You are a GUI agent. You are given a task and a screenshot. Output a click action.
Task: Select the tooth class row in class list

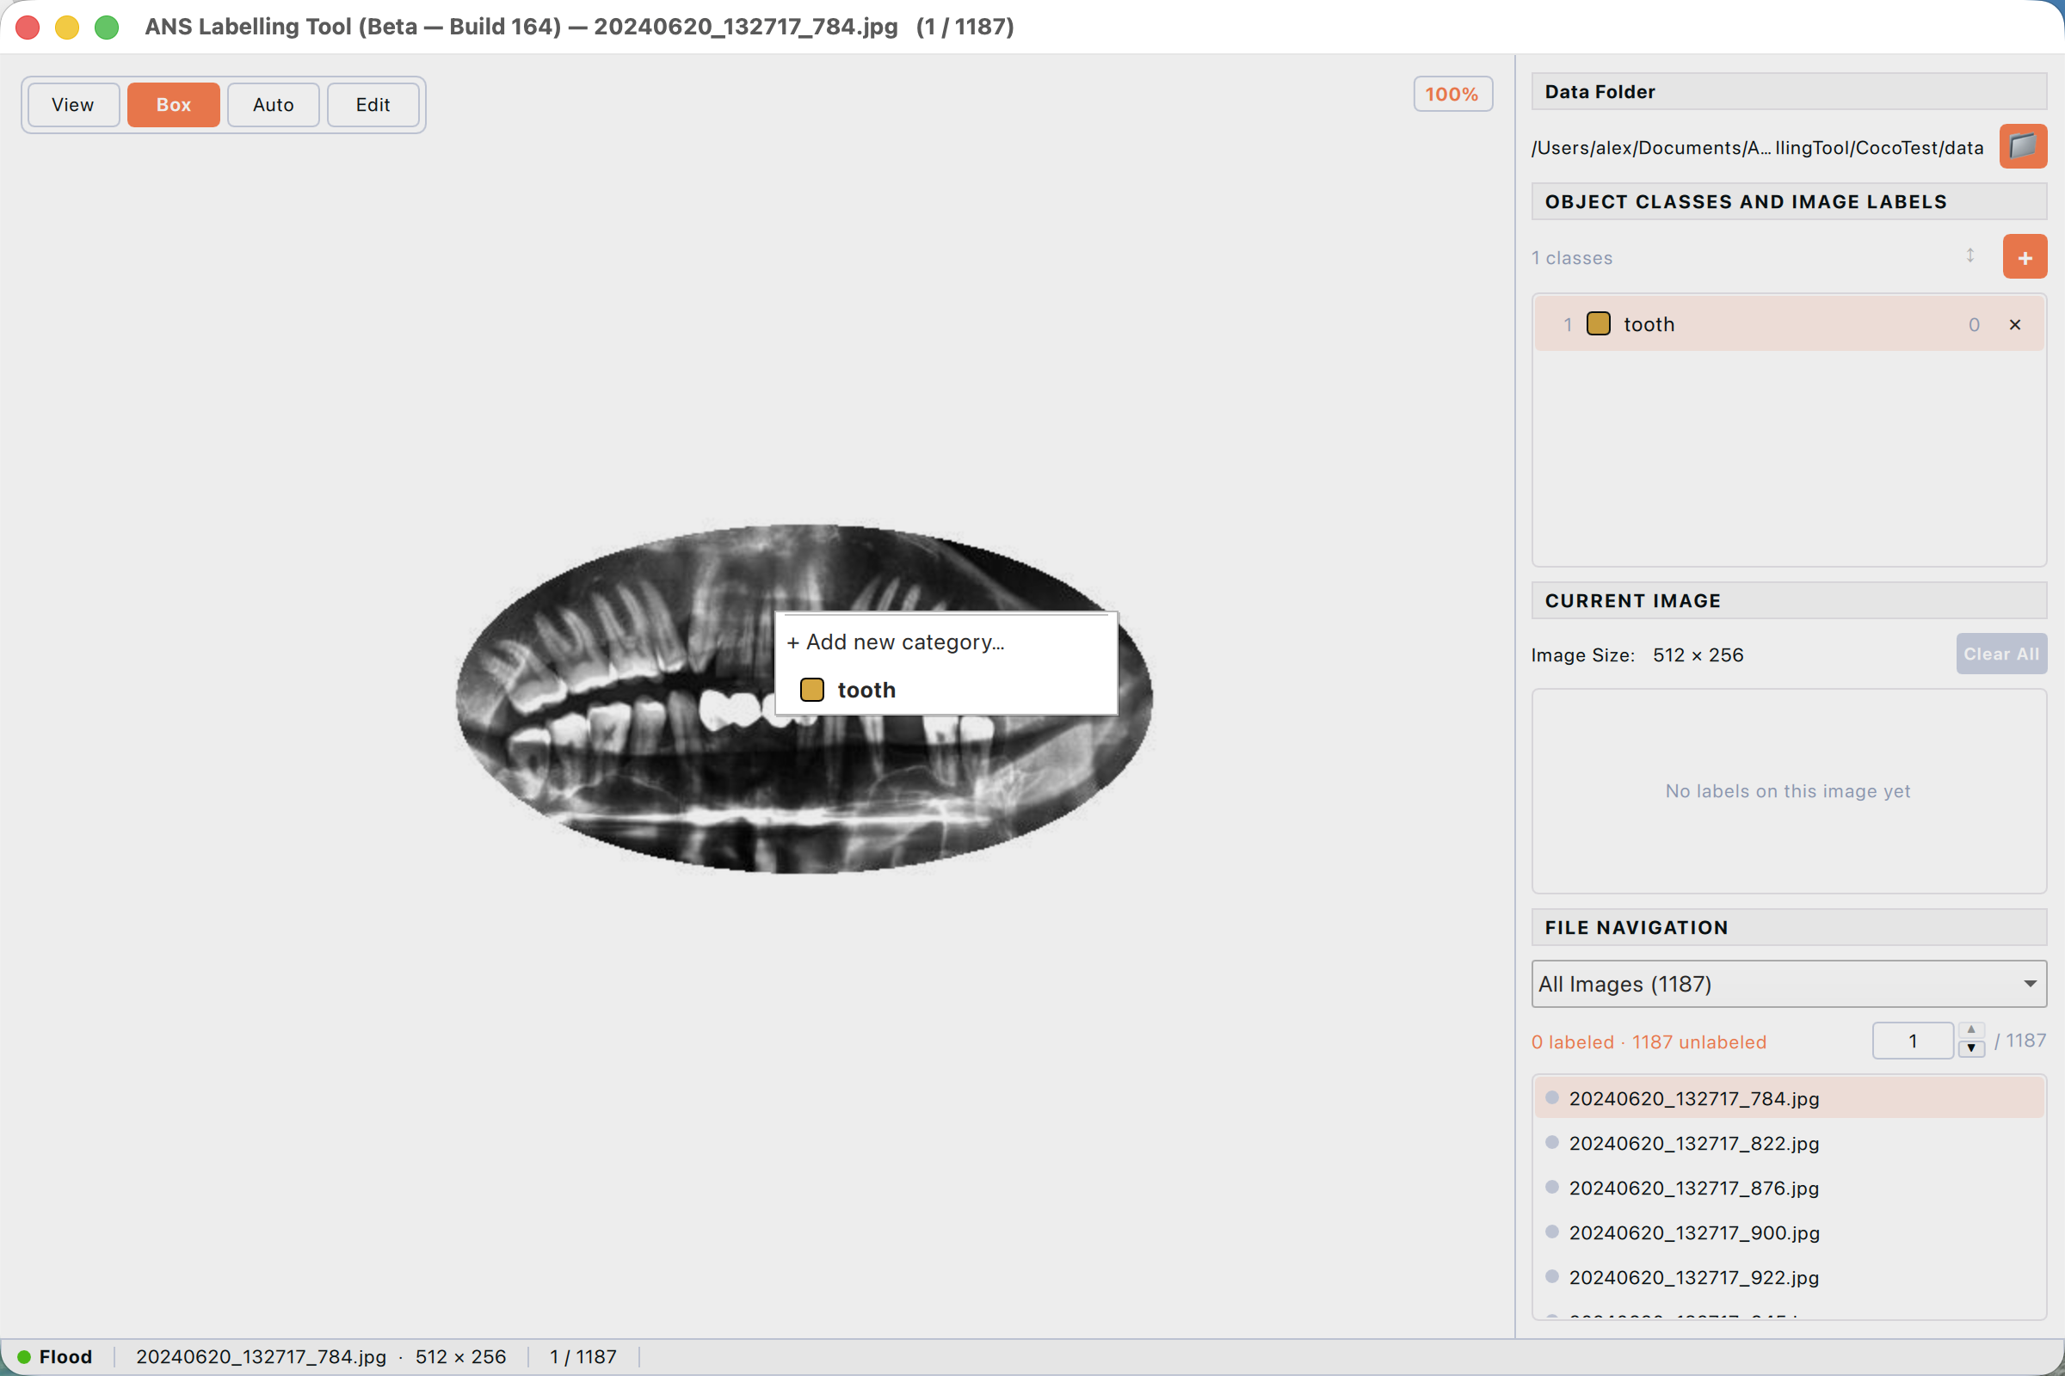point(1789,324)
